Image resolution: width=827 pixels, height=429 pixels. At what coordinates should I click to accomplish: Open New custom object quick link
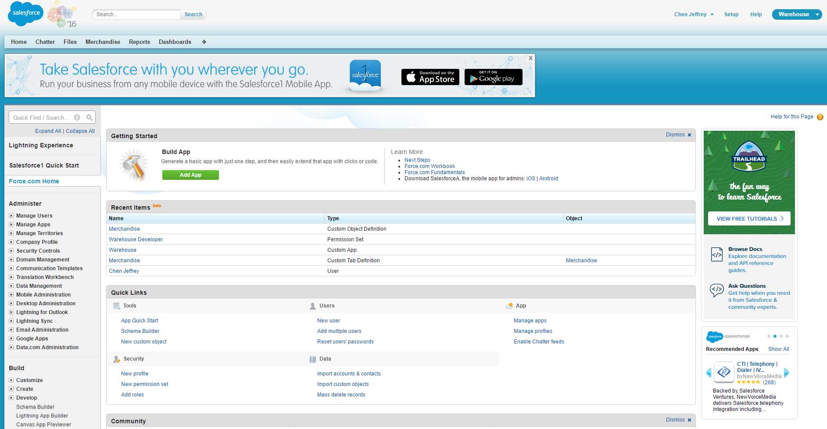144,342
